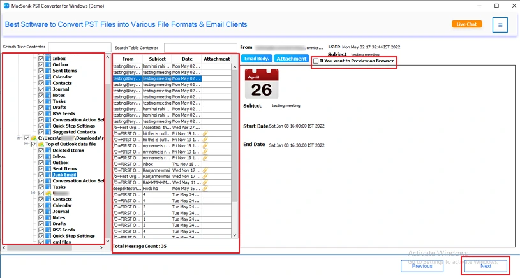Image resolution: width=520 pixels, height=278 pixels.
Task: Select the deepaktestin... sender cell
Action: pos(128,189)
